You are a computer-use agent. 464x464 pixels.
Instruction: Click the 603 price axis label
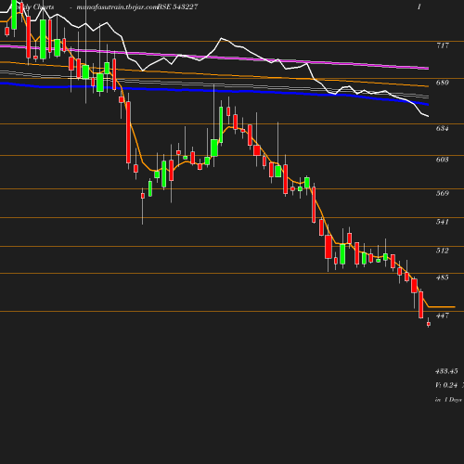pos(443,160)
